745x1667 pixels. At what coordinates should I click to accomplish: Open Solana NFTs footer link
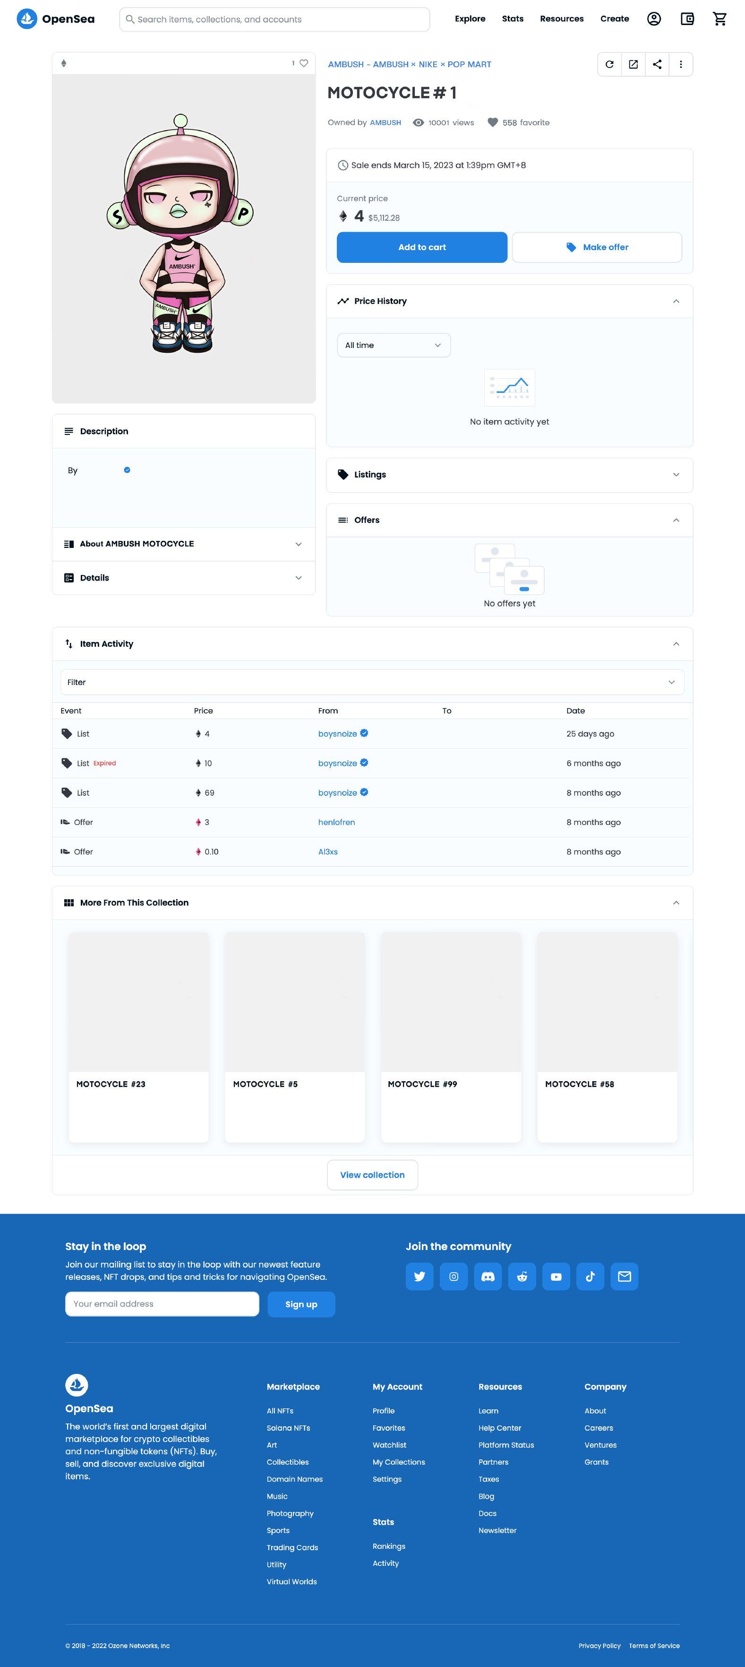point(289,1428)
